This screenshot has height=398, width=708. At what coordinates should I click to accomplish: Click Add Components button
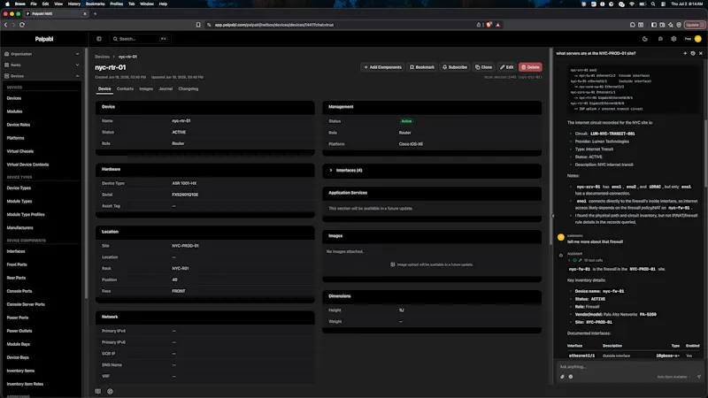[x=383, y=67]
